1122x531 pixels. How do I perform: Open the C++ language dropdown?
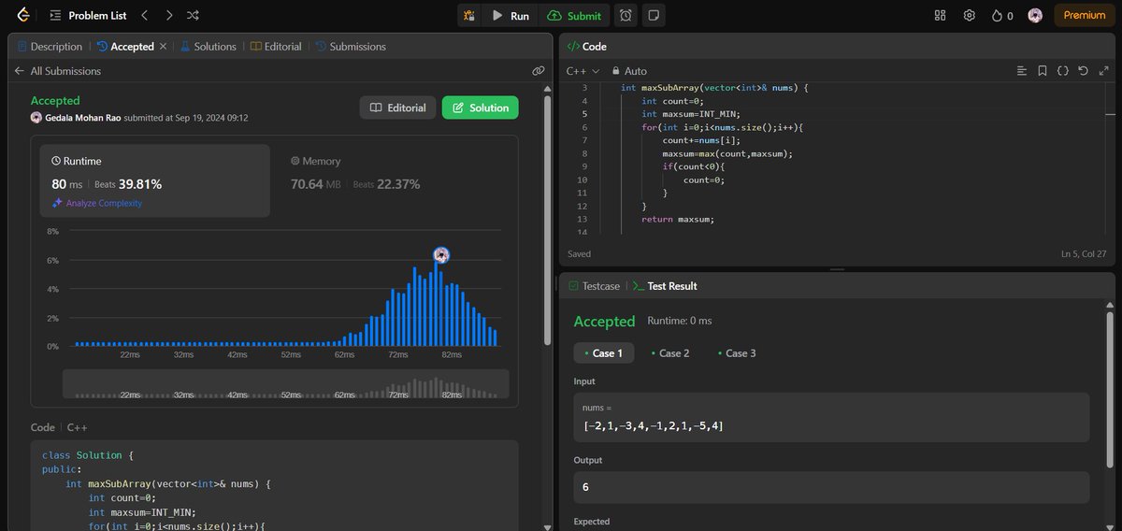(x=583, y=70)
